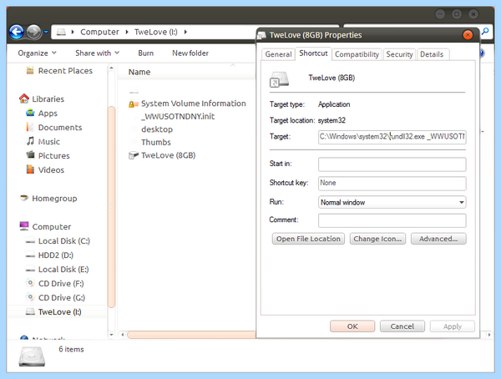Click into the Target field

[x=392, y=137]
